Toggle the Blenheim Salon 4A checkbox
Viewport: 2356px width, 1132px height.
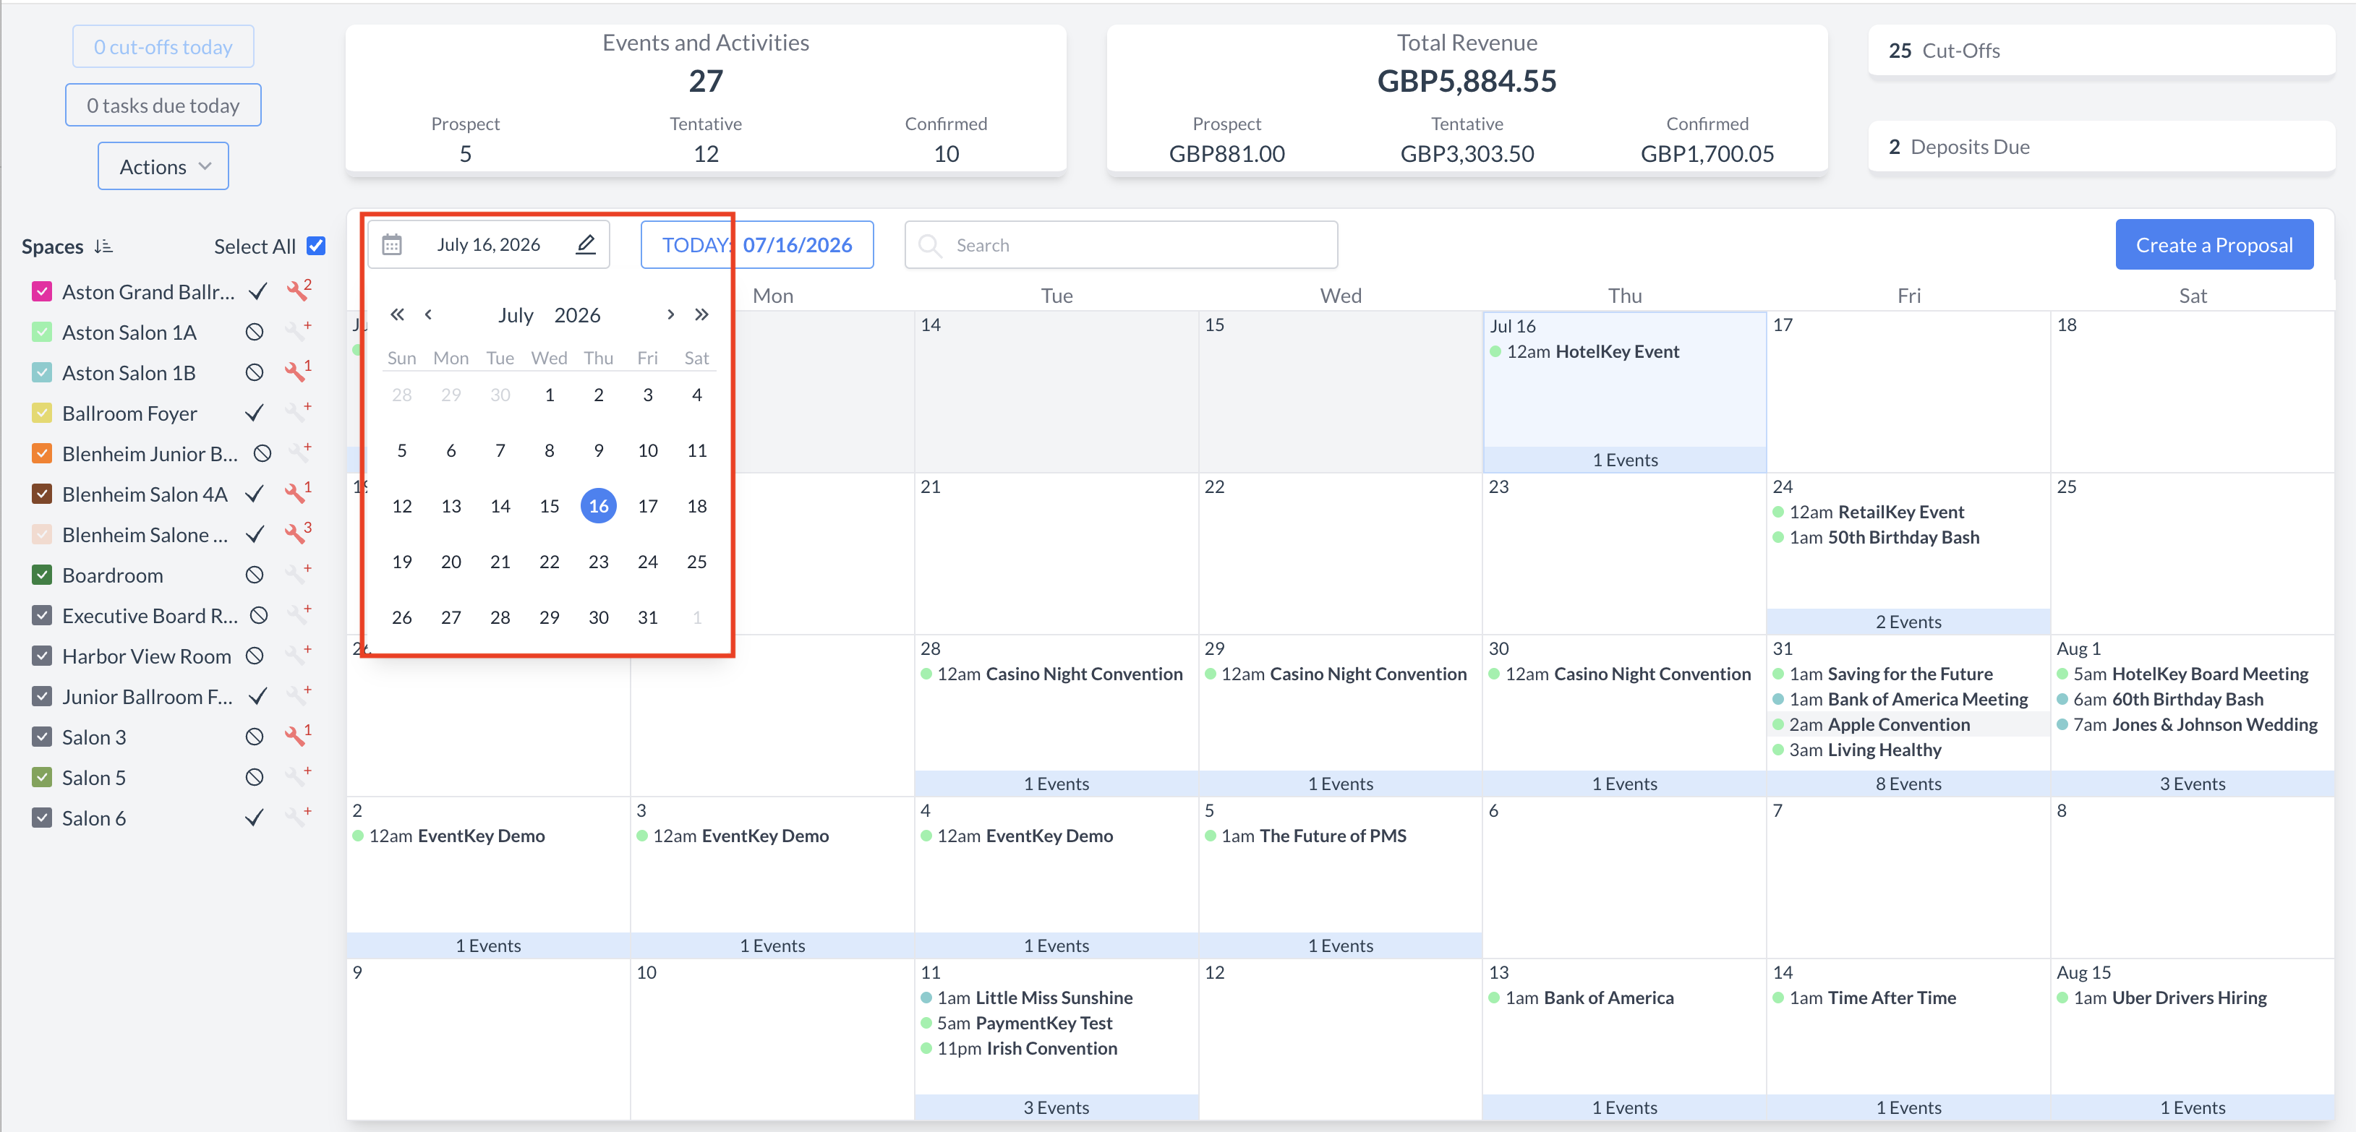pyautogui.click(x=41, y=494)
